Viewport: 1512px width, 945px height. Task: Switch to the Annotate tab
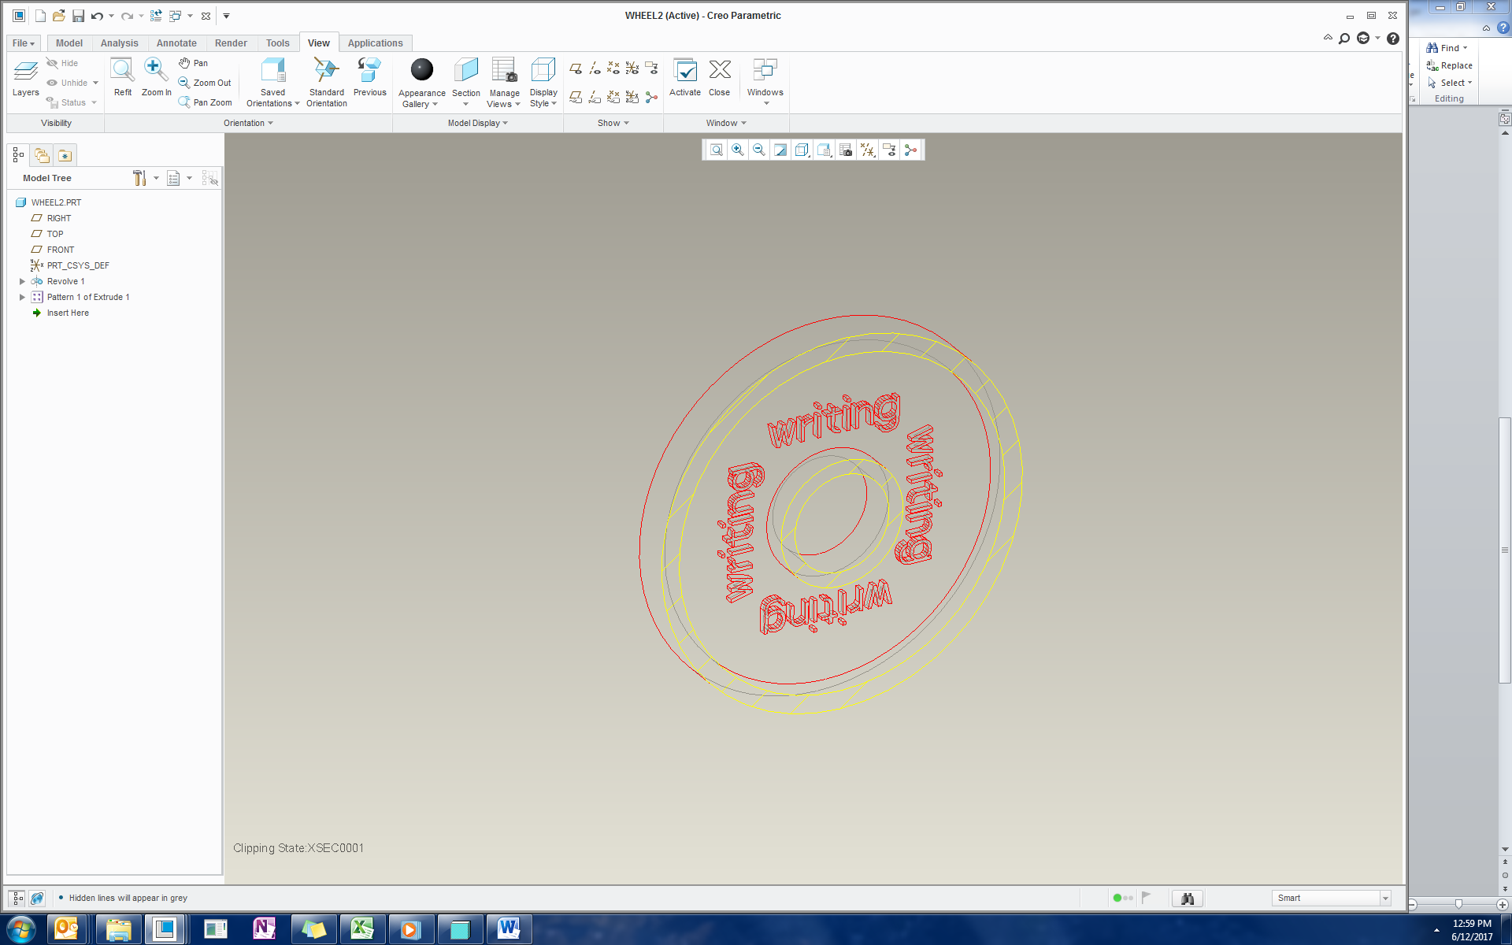pos(176,43)
